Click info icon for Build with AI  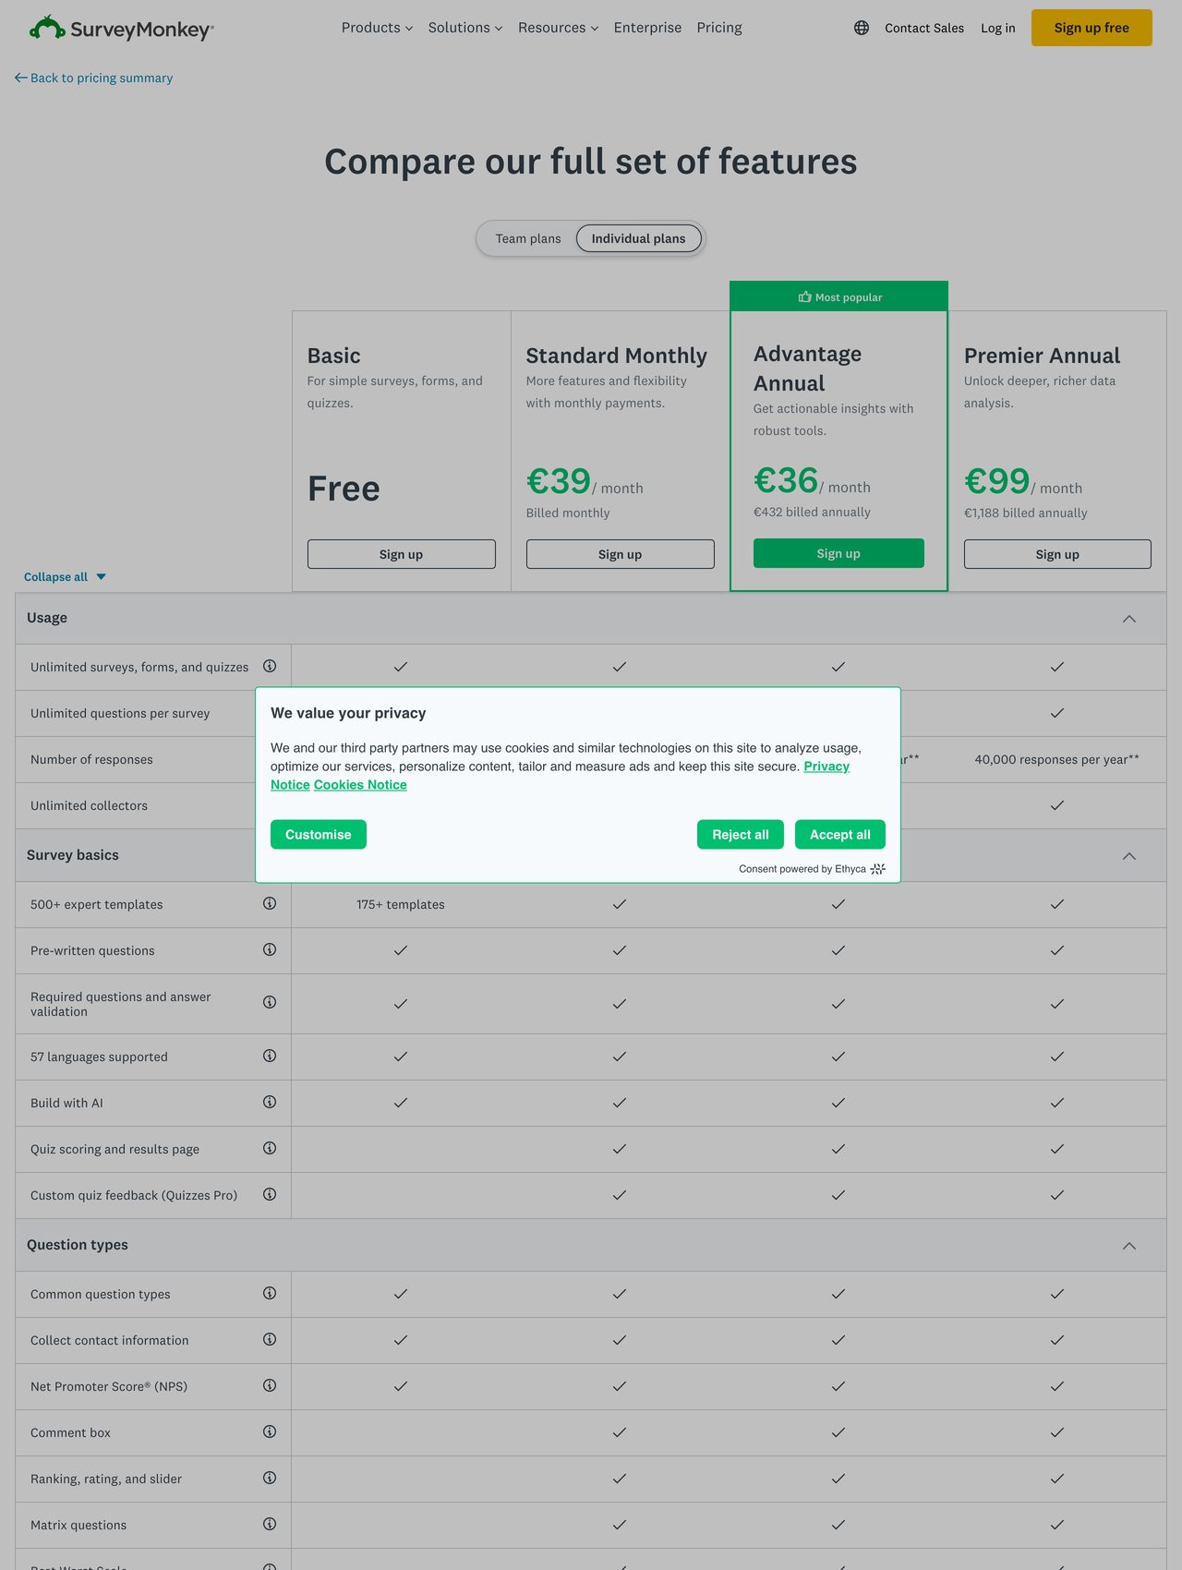(270, 1102)
